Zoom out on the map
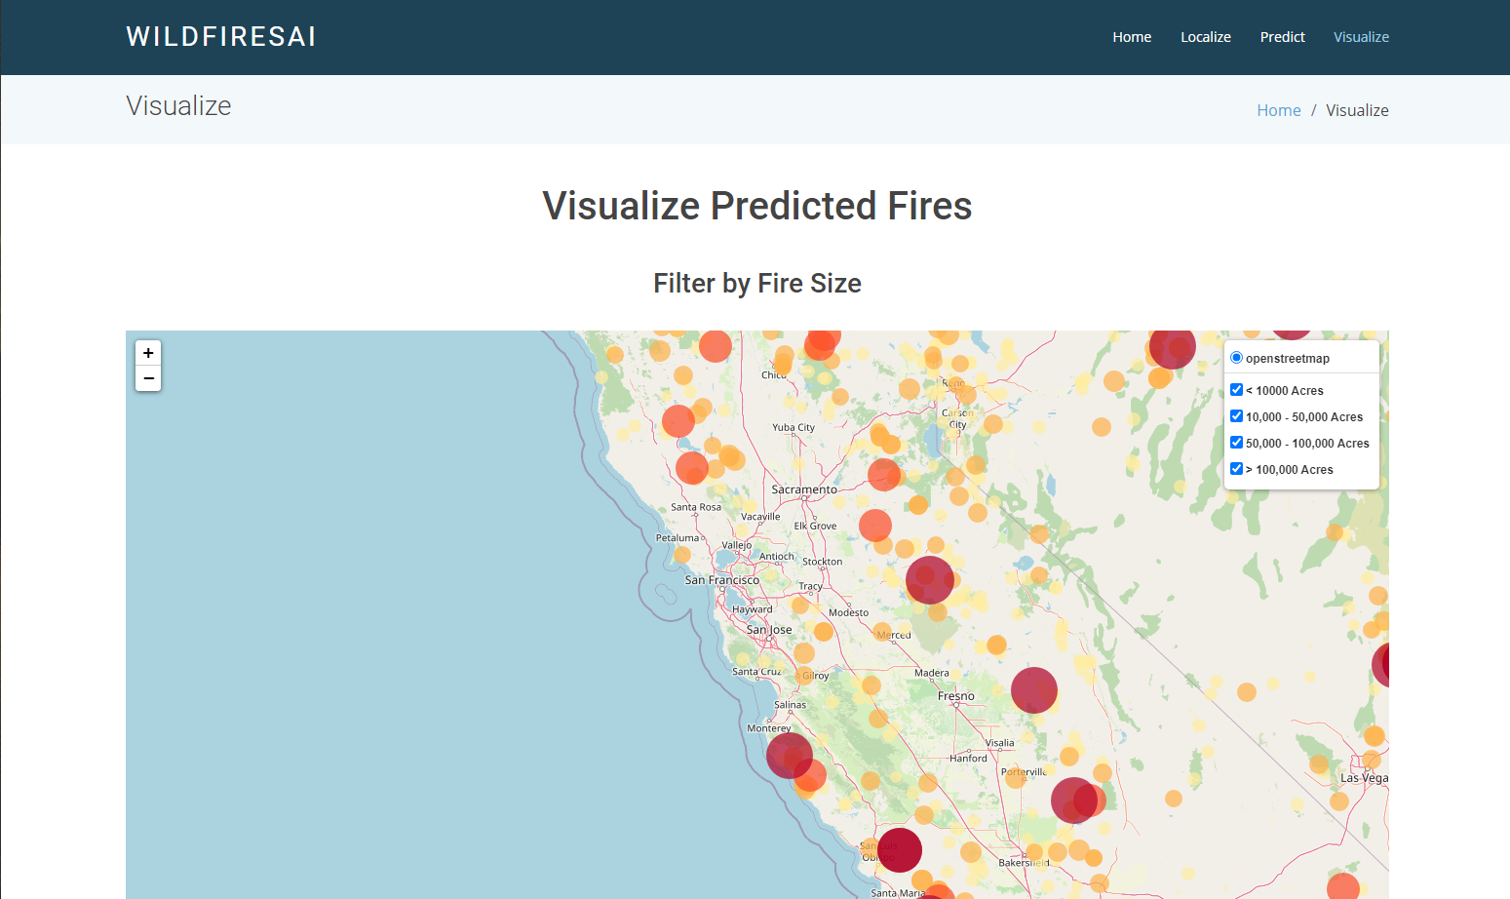Viewport: 1510px width, 899px height. [x=148, y=378]
